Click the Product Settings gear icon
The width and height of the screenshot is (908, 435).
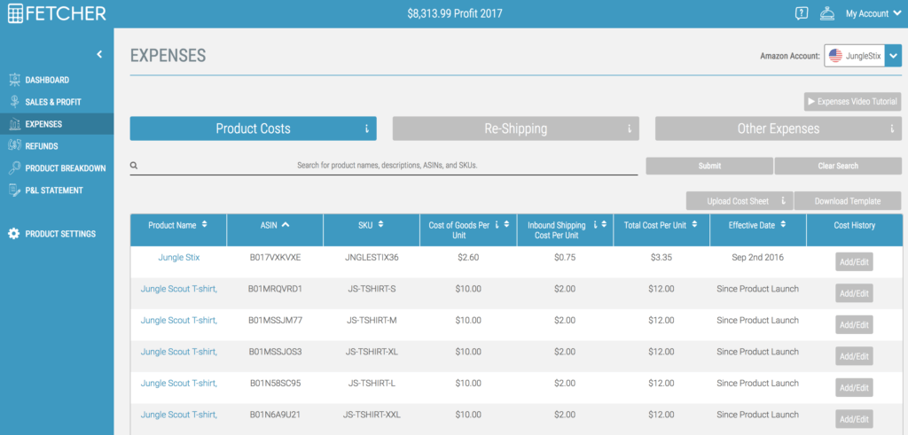point(14,234)
